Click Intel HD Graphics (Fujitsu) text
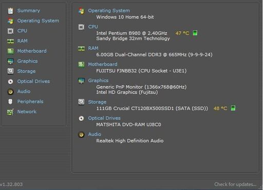The width and height of the screenshot is (263, 190). click(127, 92)
